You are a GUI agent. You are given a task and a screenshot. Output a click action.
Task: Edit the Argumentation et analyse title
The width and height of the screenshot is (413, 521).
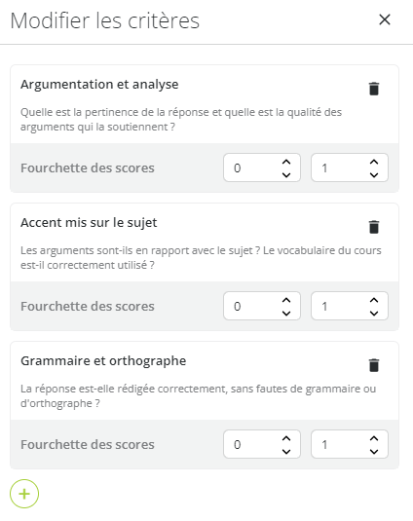[x=99, y=85]
